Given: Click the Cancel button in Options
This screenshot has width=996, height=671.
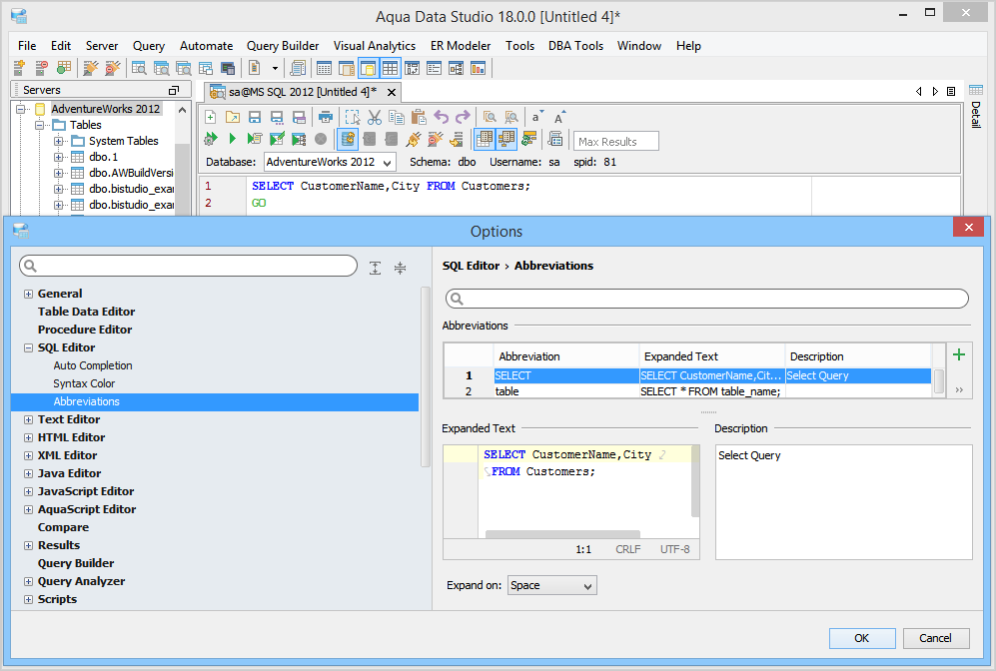Looking at the screenshot, I should pos(936,638).
